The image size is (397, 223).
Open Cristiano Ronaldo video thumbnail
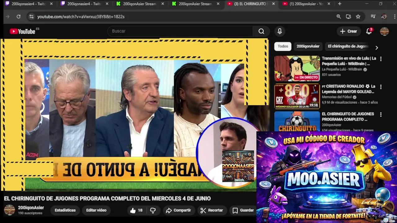click(x=297, y=96)
